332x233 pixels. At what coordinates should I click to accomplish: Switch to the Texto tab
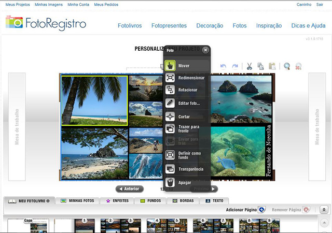point(214,201)
